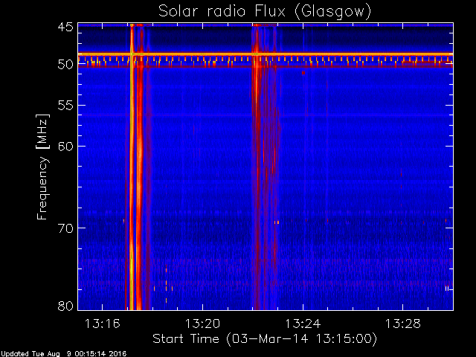Click the 'Updated Tue Aug 9 00:15:14 2016' timestamp
Image resolution: width=476 pixels, height=357 pixels.
pos(63,354)
